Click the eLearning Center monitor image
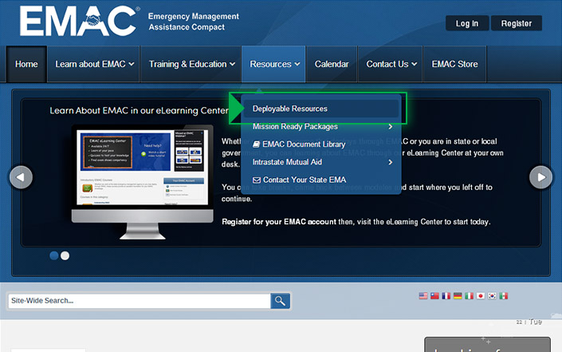Image resolution: width=562 pixels, height=352 pixels. coord(142,182)
